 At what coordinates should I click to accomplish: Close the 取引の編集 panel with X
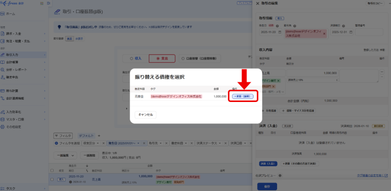click(258, 3)
